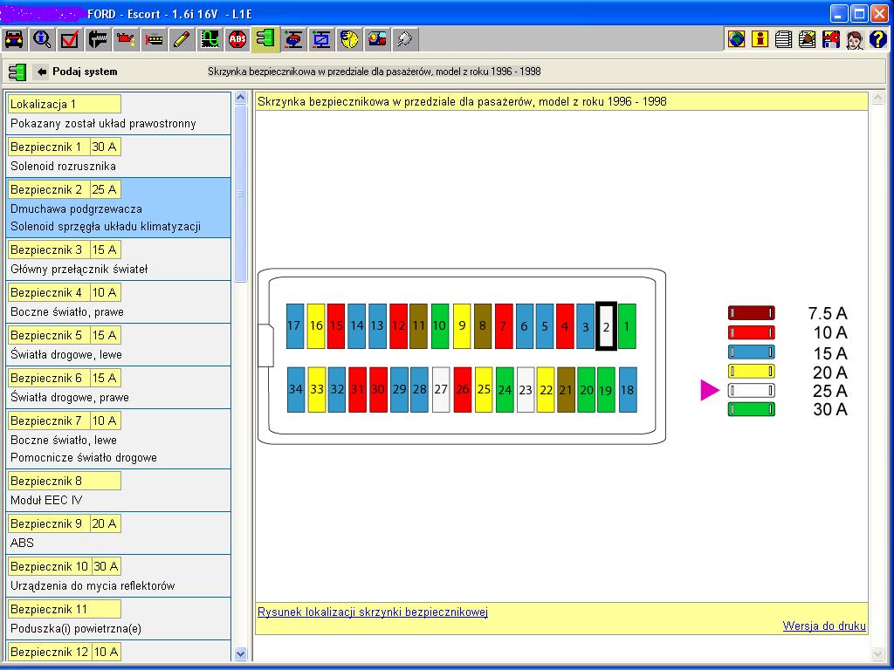894x670 pixels.
Task: Open the blue question mark help icon
Action: point(878,39)
